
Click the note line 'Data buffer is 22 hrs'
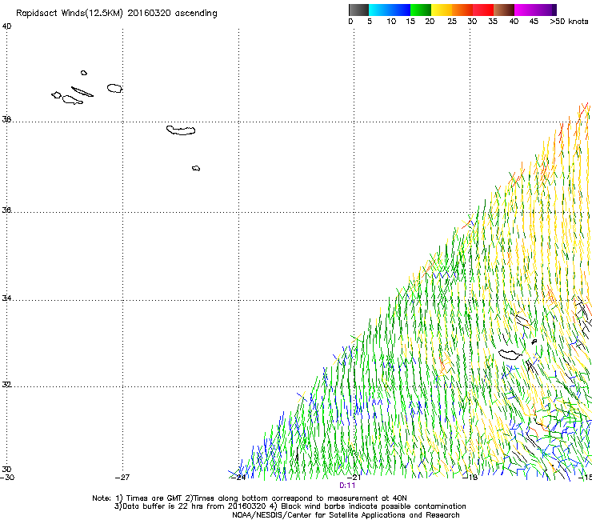290,506
